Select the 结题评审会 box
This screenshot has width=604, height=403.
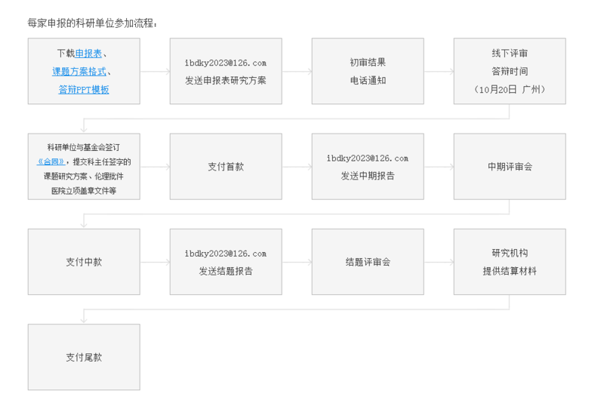pyautogui.click(x=368, y=262)
